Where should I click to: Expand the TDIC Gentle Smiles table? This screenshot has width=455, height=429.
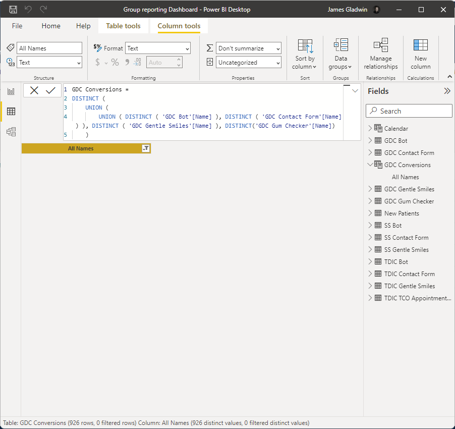[370, 286]
